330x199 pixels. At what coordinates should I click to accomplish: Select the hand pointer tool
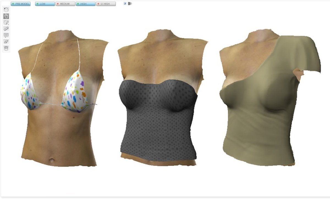[6, 16]
